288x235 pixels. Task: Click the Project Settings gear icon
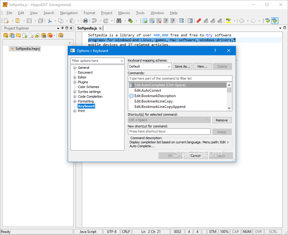[x=61, y=35]
